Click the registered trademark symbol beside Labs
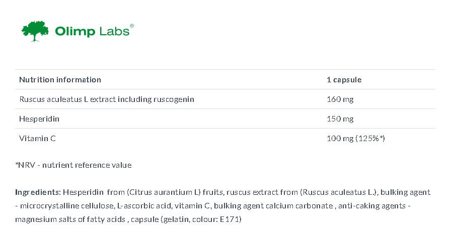The image size is (450, 236). pos(132,25)
